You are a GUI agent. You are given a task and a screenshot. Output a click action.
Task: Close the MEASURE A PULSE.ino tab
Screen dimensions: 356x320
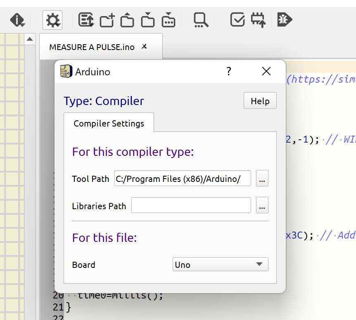(x=144, y=47)
